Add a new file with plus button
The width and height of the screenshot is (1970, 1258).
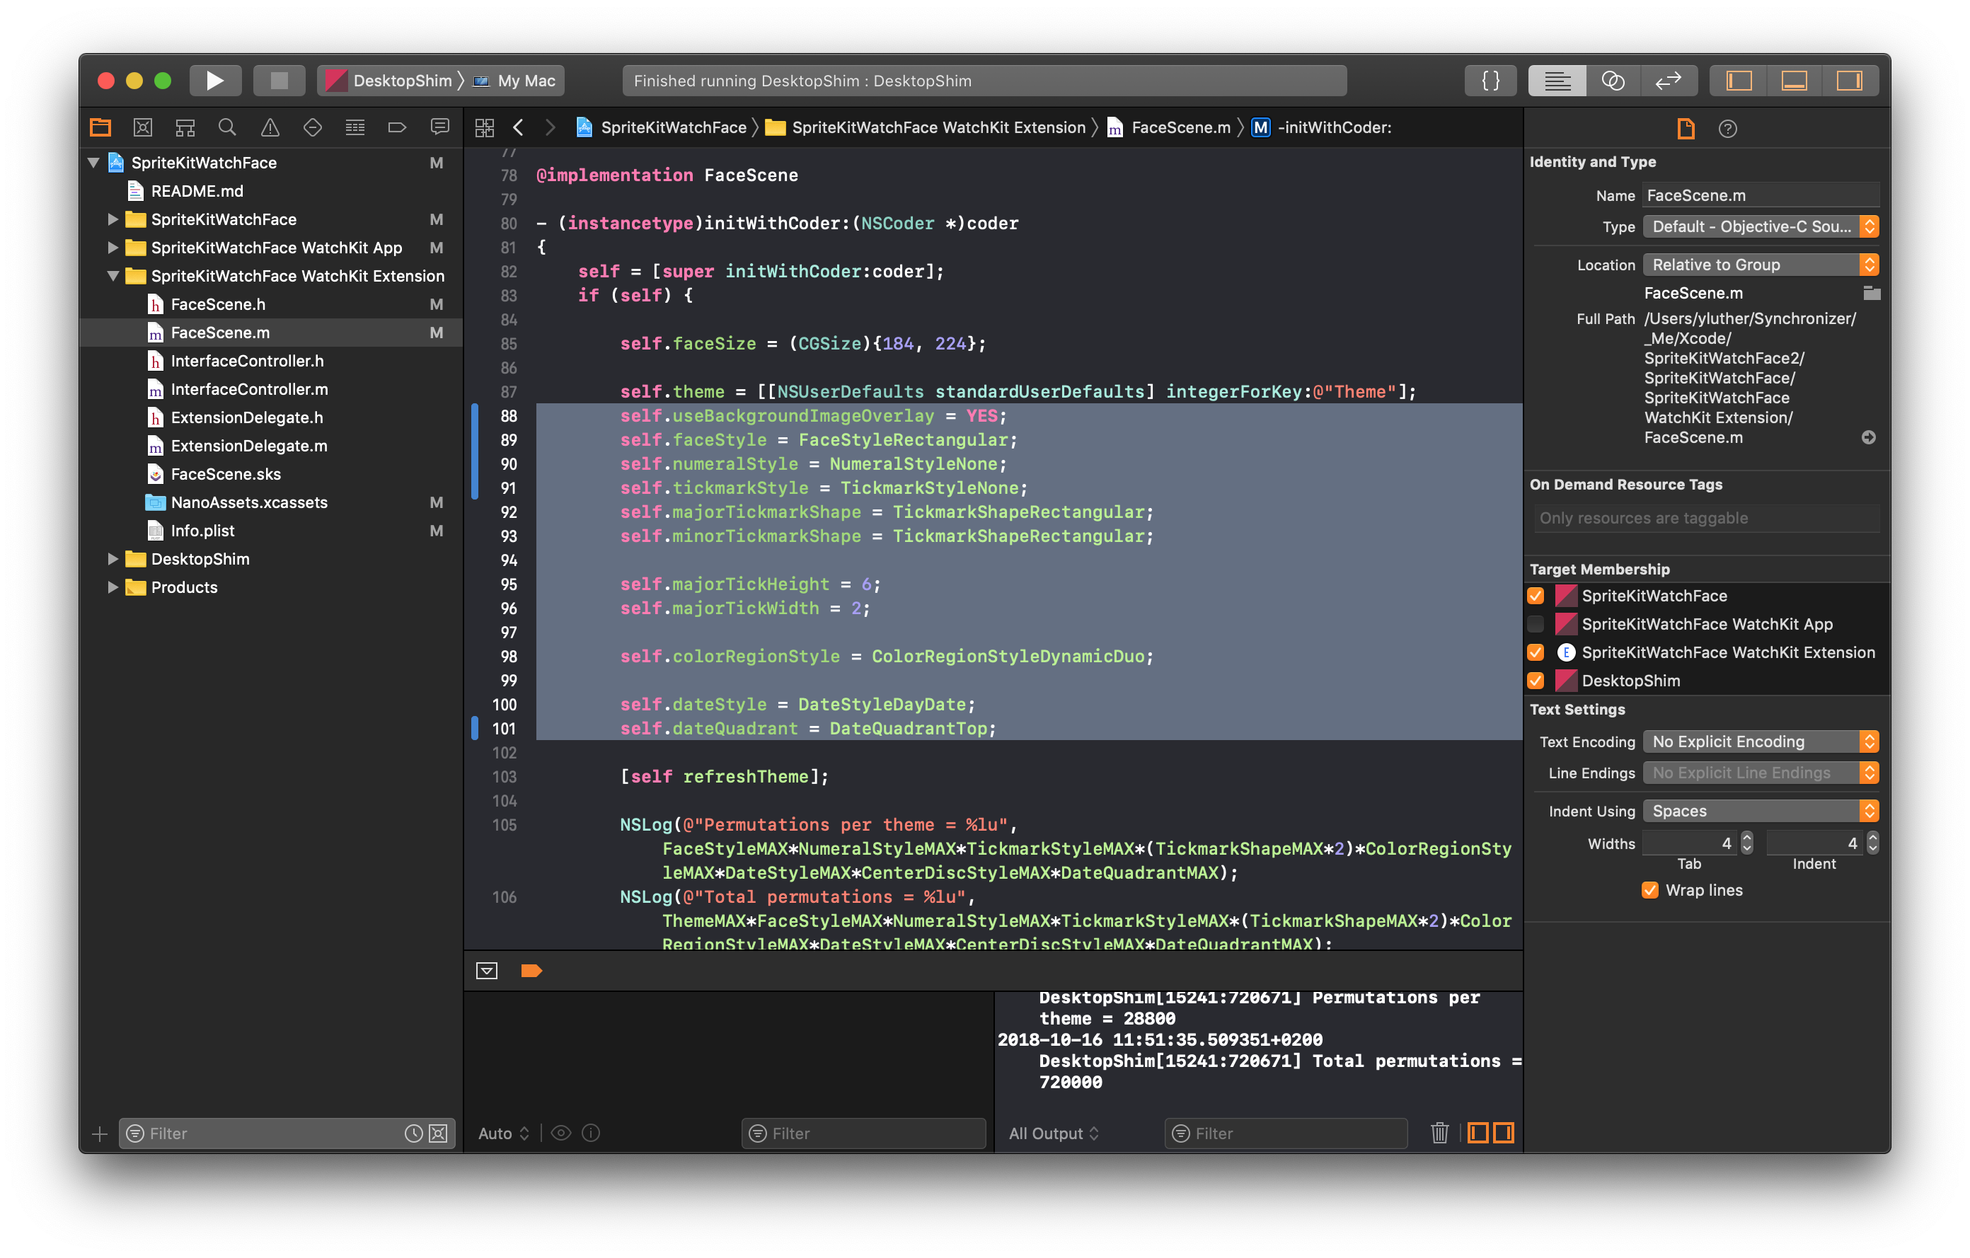click(100, 1133)
